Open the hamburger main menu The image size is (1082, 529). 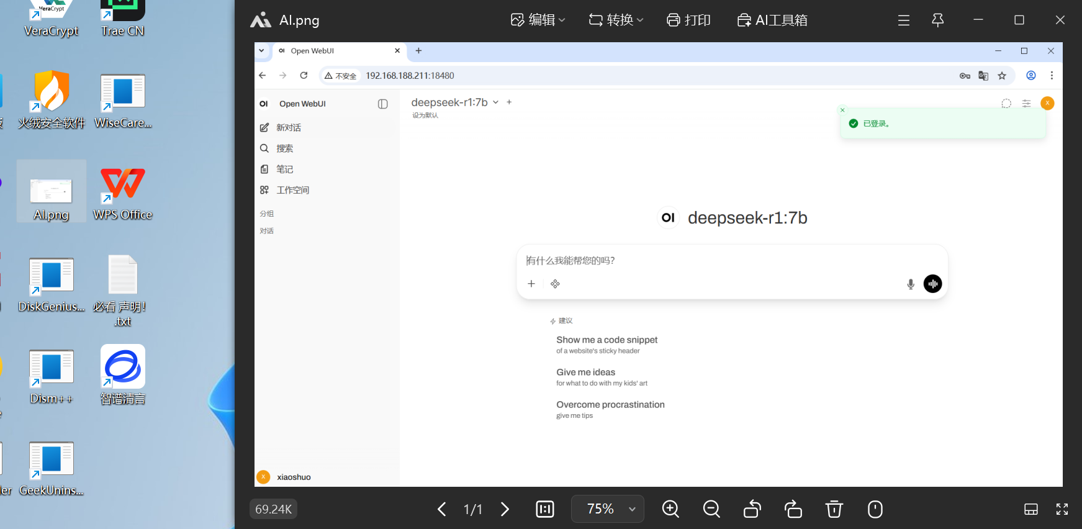pos(904,20)
